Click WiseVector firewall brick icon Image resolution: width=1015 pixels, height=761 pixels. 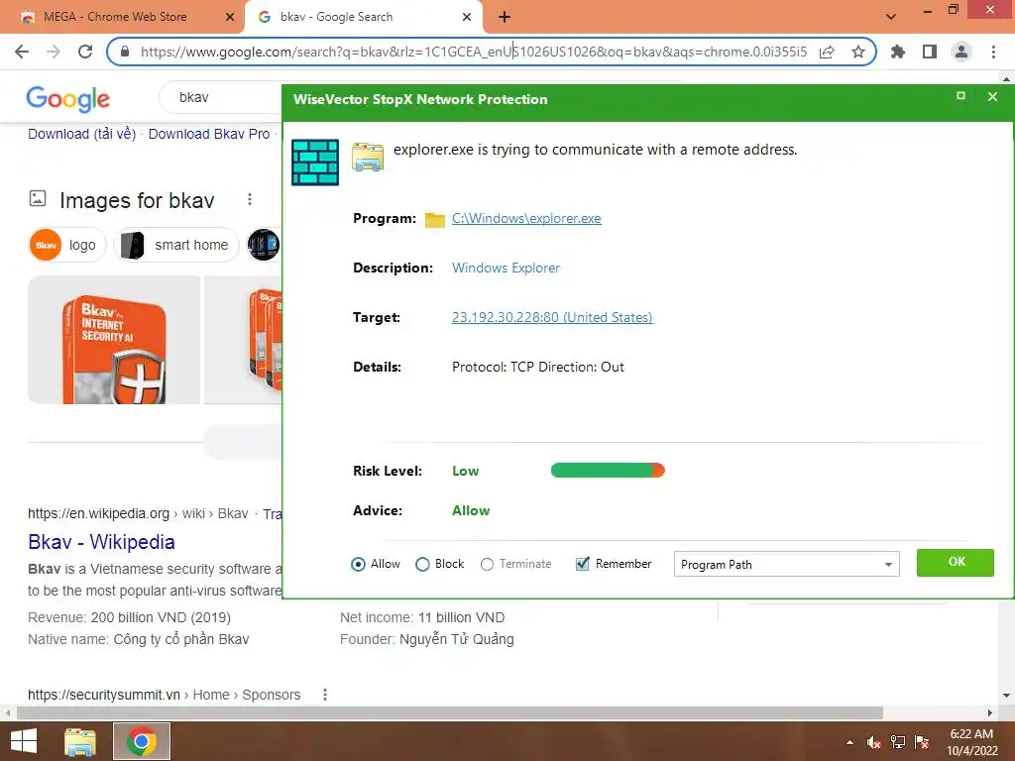(315, 163)
